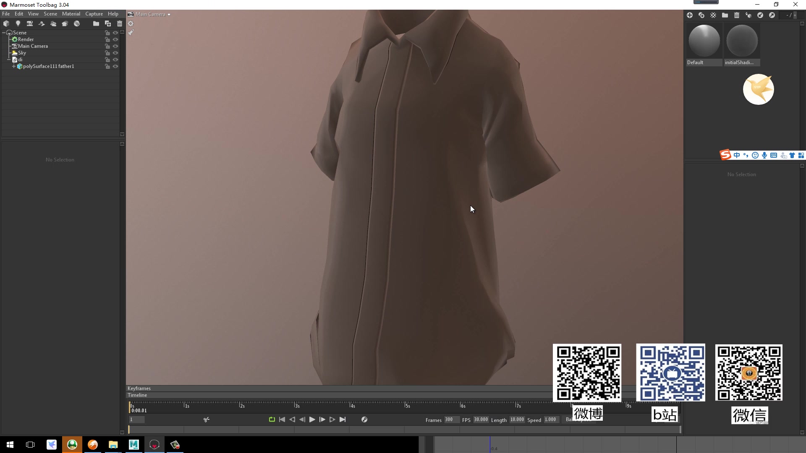This screenshot has height=453, width=806.
Task: Click the Speed value field
Action: [x=552, y=419]
